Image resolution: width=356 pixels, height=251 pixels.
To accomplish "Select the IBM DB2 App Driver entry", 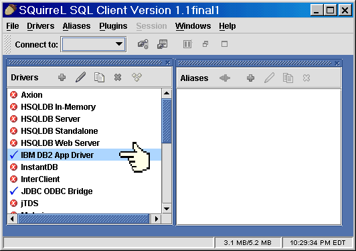I will [84, 155].
